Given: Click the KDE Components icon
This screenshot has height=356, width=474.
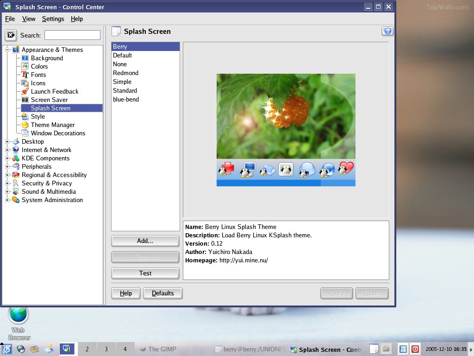Looking at the screenshot, I should pyautogui.click(x=16, y=158).
